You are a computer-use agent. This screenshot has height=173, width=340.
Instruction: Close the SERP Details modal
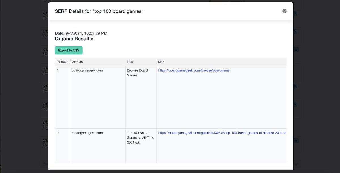click(284, 11)
